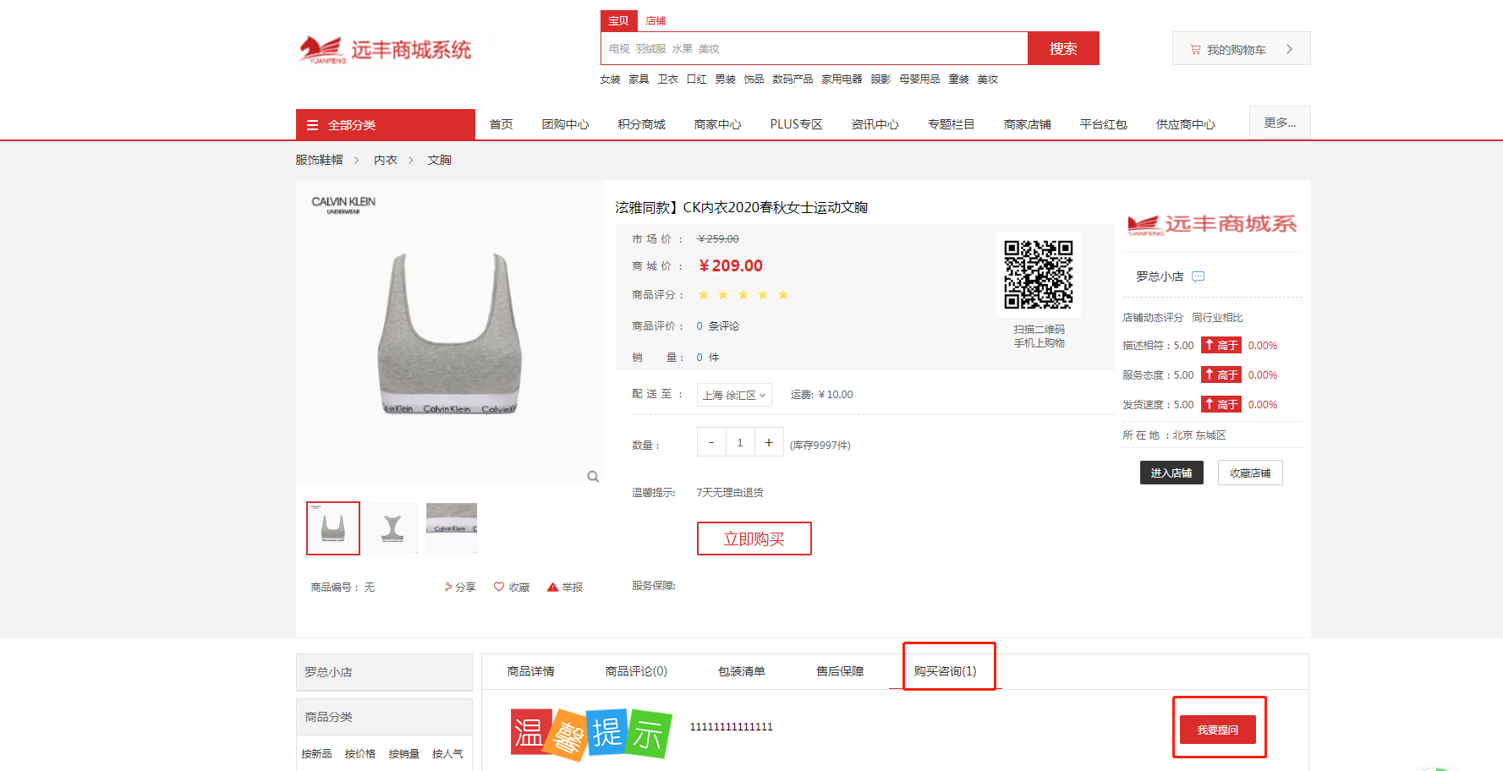Select the third waistband close-up thumbnail

452,528
